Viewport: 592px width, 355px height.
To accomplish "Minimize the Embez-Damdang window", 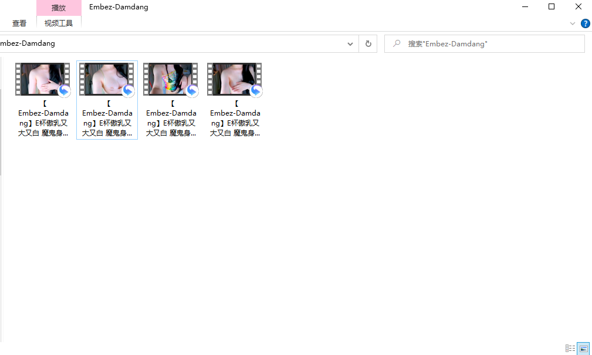I will [x=525, y=7].
